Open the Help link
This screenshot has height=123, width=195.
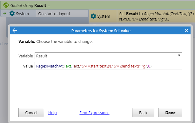click(52, 113)
